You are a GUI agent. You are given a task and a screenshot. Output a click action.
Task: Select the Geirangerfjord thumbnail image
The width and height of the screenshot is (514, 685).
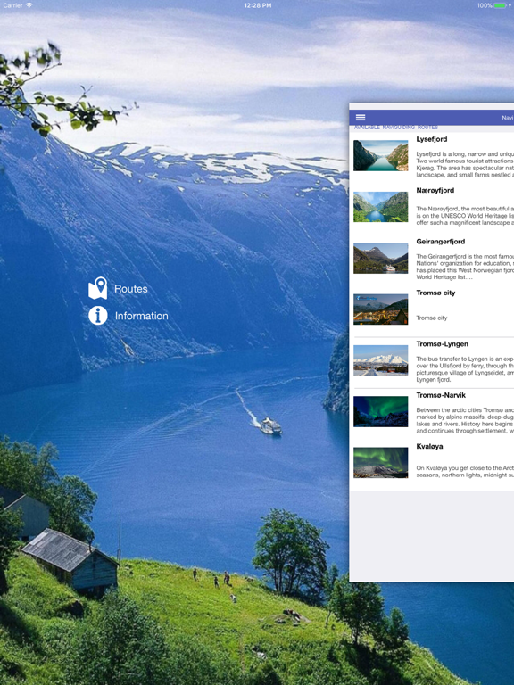click(381, 258)
